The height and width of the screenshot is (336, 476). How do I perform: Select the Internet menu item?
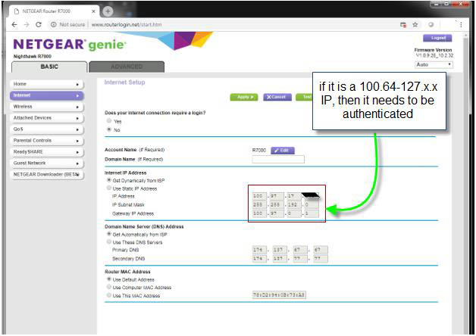coord(47,95)
